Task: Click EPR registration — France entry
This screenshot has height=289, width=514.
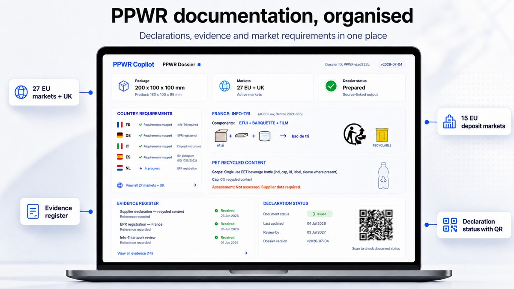Action: point(141,224)
